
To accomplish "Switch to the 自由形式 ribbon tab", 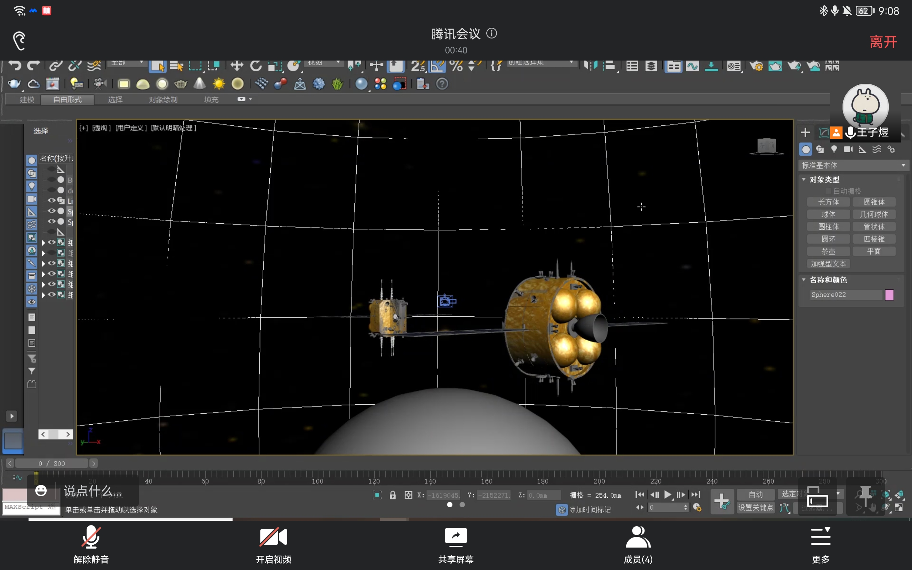I will (x=67, y=99).
